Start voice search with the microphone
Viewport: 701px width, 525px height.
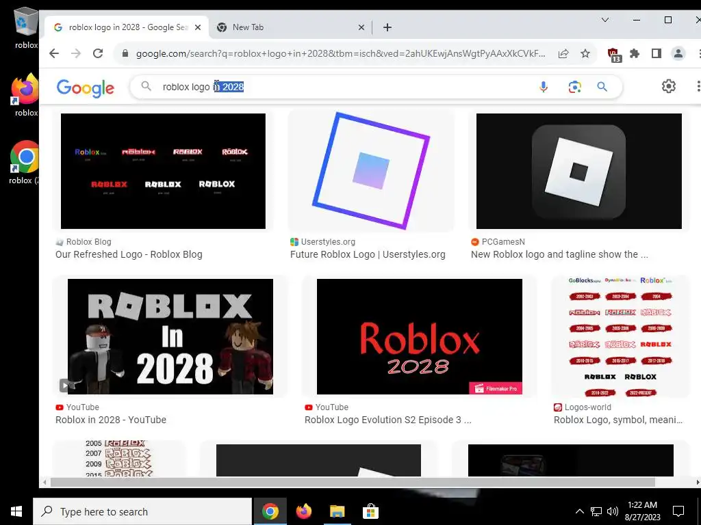[543, 87]
